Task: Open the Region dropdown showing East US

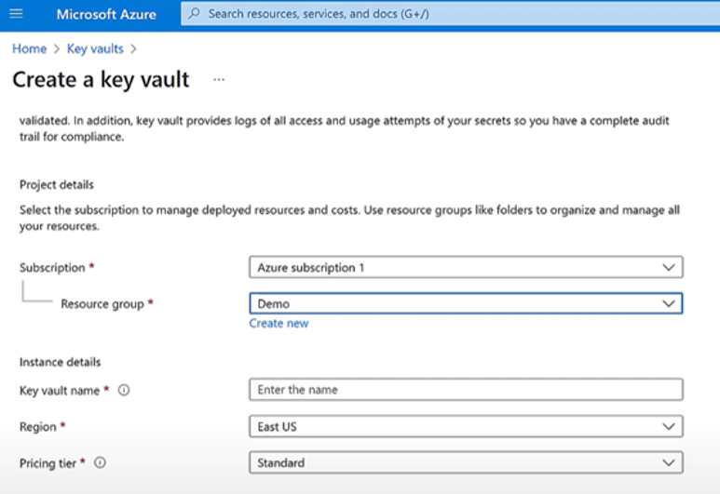Action: pyautogui.click(x=466, y=427)
